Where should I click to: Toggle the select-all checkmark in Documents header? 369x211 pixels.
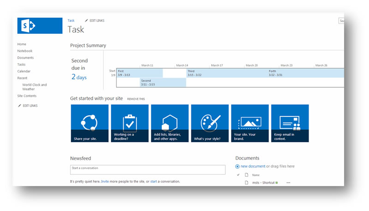(x=238, y=175)
